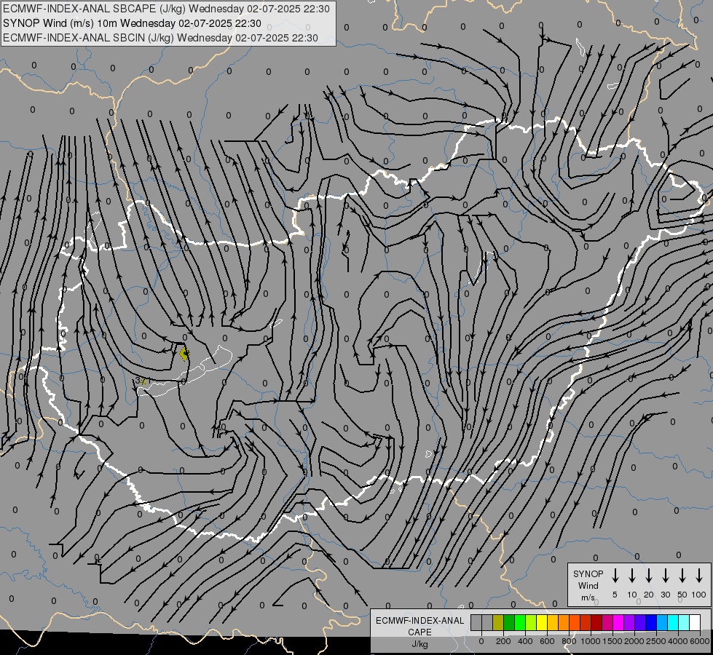Choose the orange-red swatch right of the 800 tick
Viewport: 713px width, 655px height.
pyautogui.click(x=575, y=622)
